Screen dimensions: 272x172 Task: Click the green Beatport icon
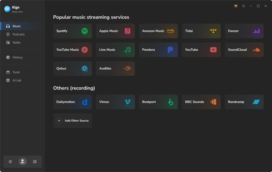point(170,102)
